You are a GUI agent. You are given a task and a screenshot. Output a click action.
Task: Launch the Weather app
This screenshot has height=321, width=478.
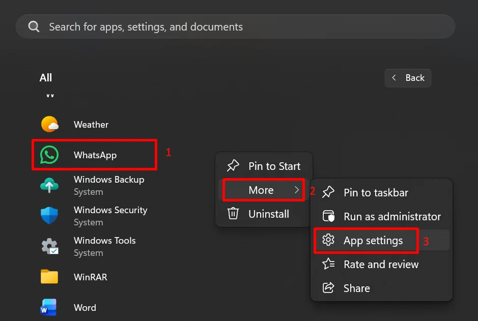91,124
